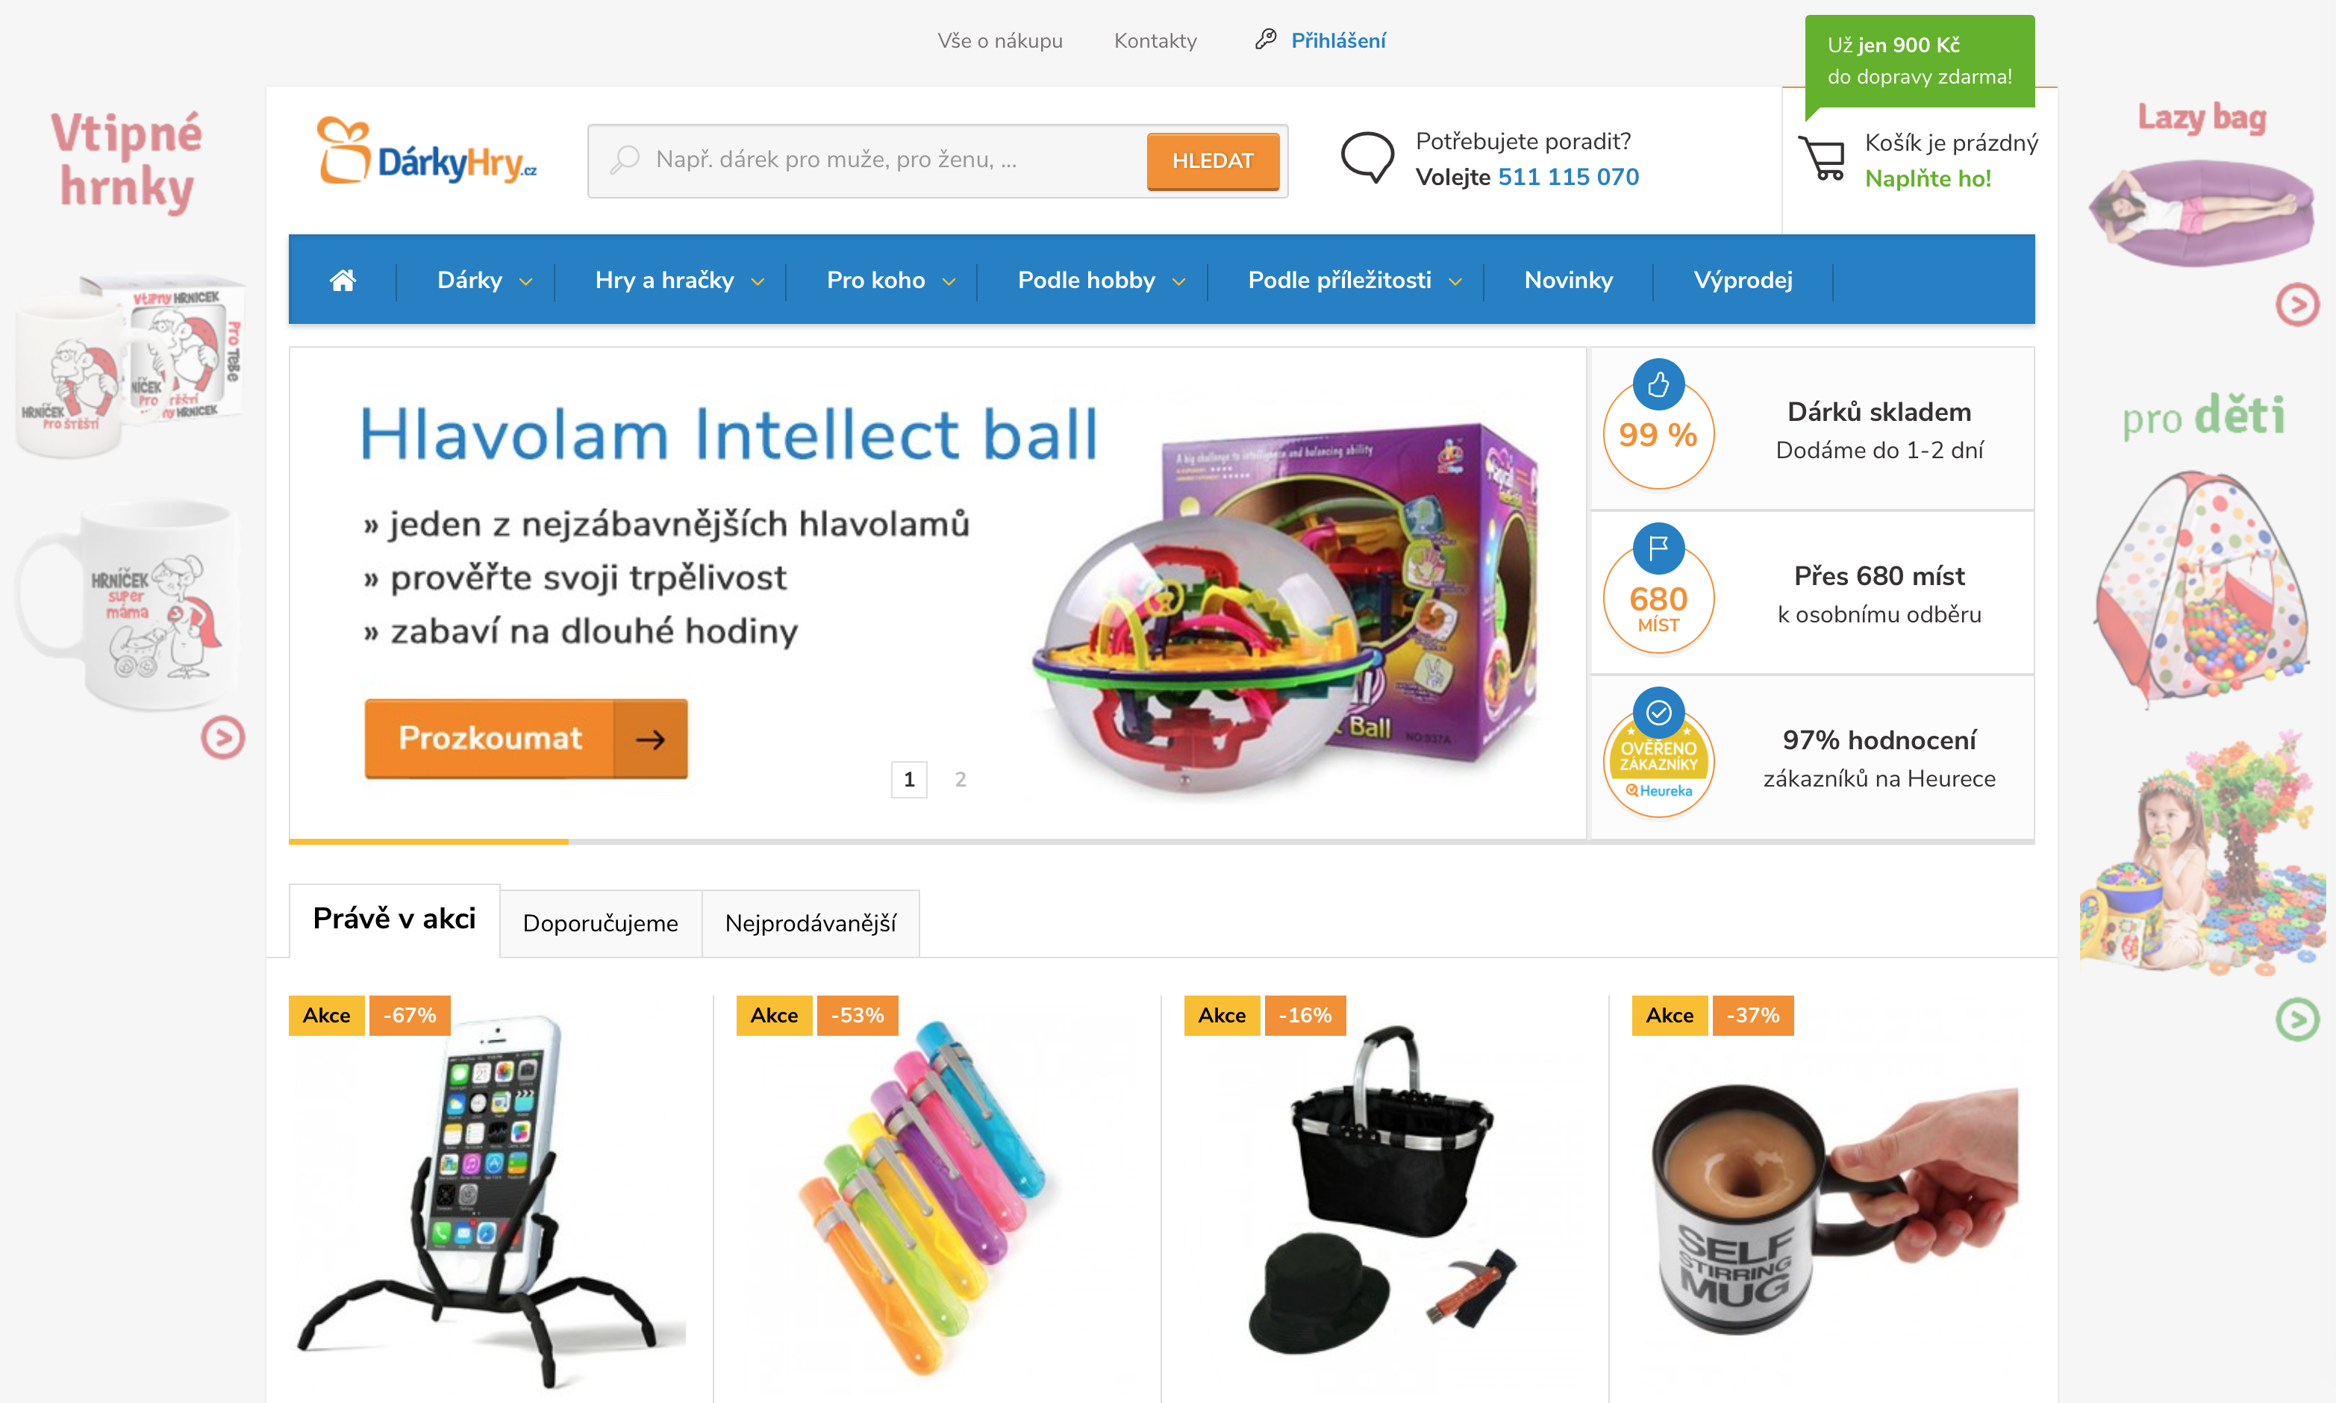Expand the Podle příležitosti dropdown
The image size is (2336, 1403).
(1354, 280)
